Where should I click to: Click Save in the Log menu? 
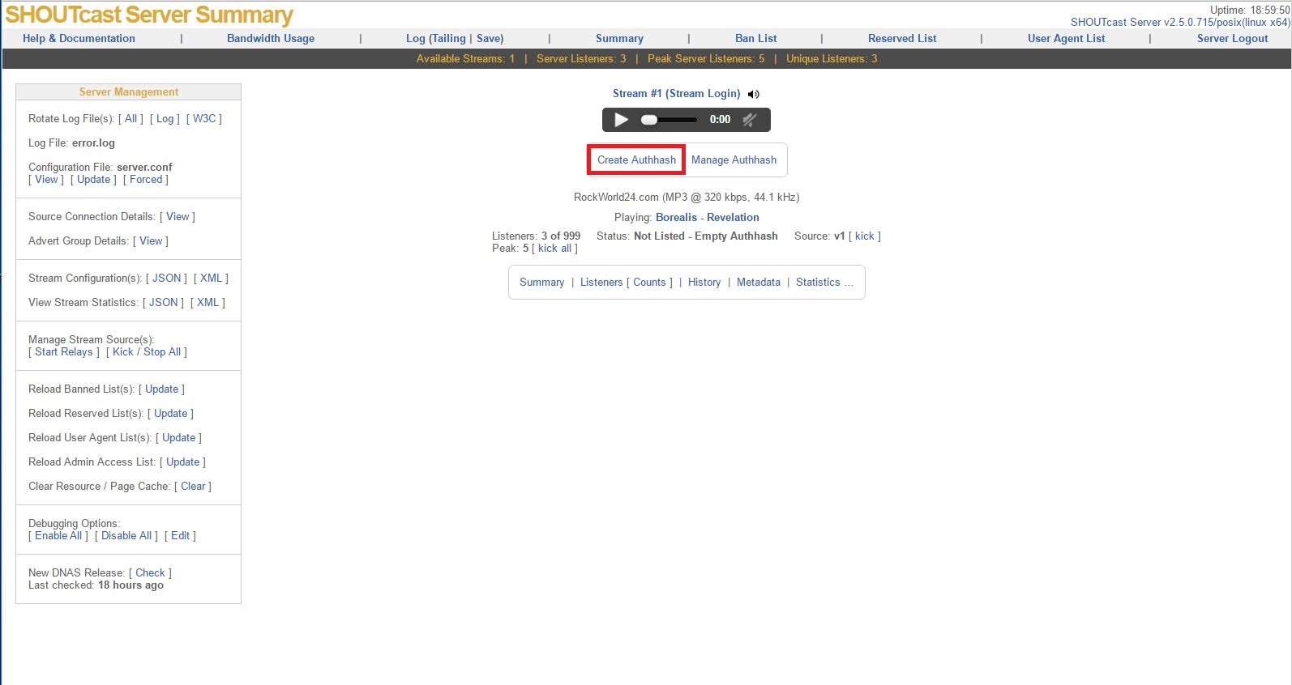[489, 38]
